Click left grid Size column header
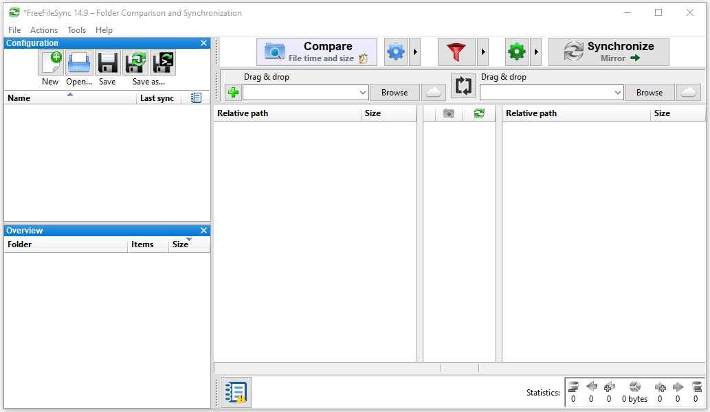Screen dimensions: 710x412 [388, 113]
